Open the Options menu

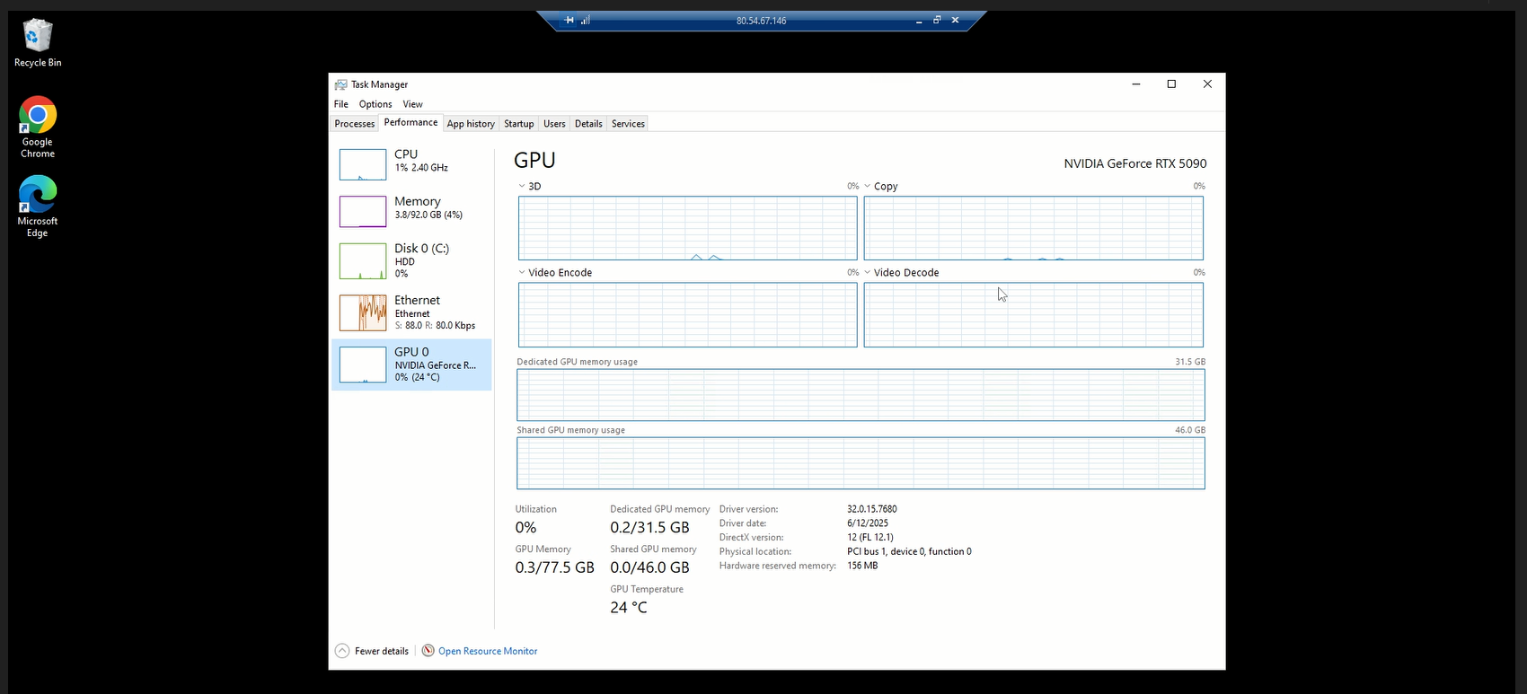point(375,104)
